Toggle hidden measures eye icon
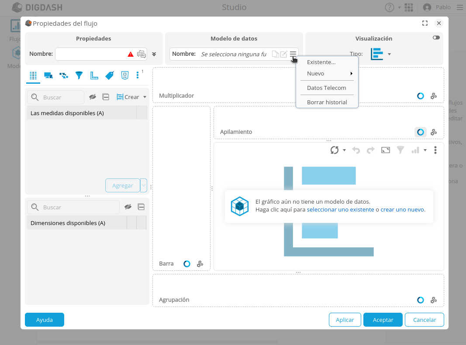Viewport: 466px width, 345px height. tap(92, 97)
